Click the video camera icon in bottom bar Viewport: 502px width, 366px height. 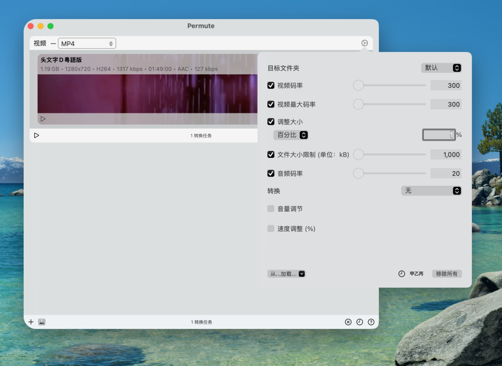(x=42, y=321)
